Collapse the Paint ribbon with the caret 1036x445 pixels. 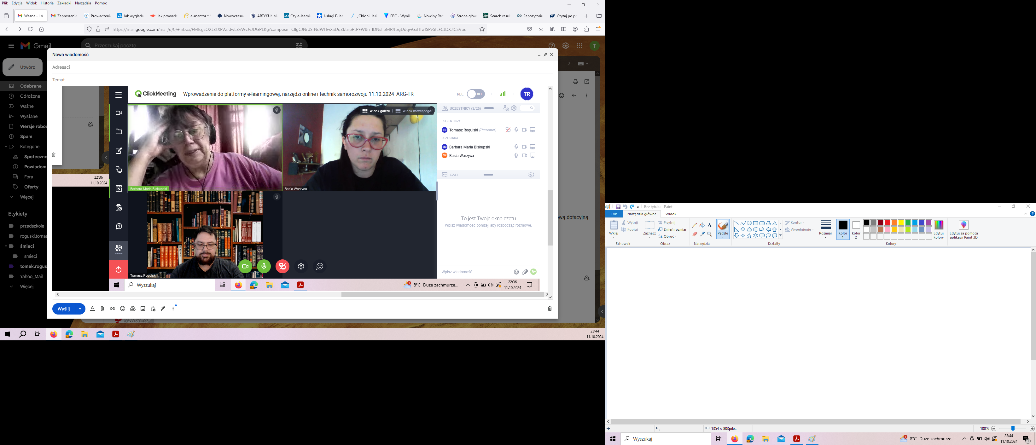click(x=1026, y=214)
